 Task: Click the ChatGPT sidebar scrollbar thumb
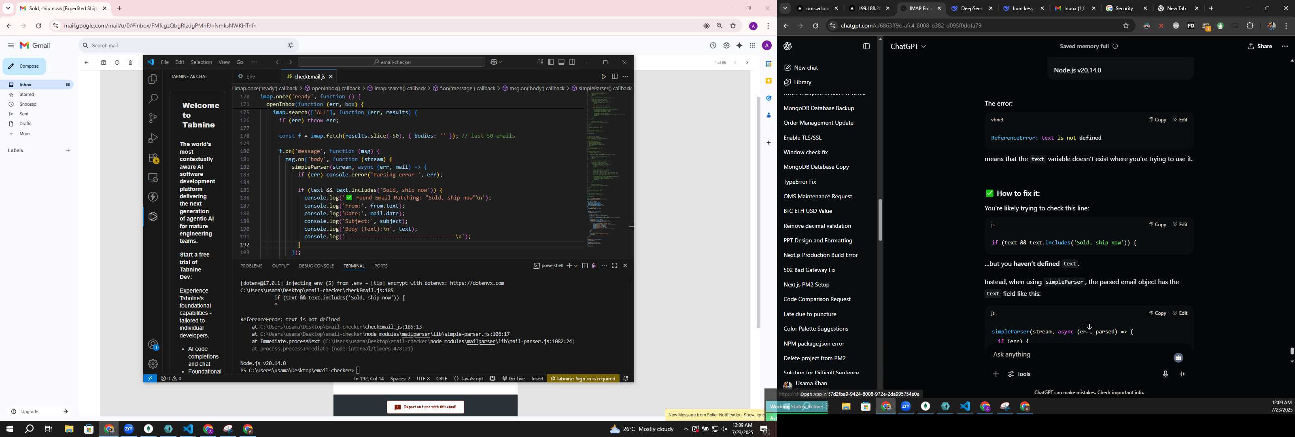click(880, 220)
